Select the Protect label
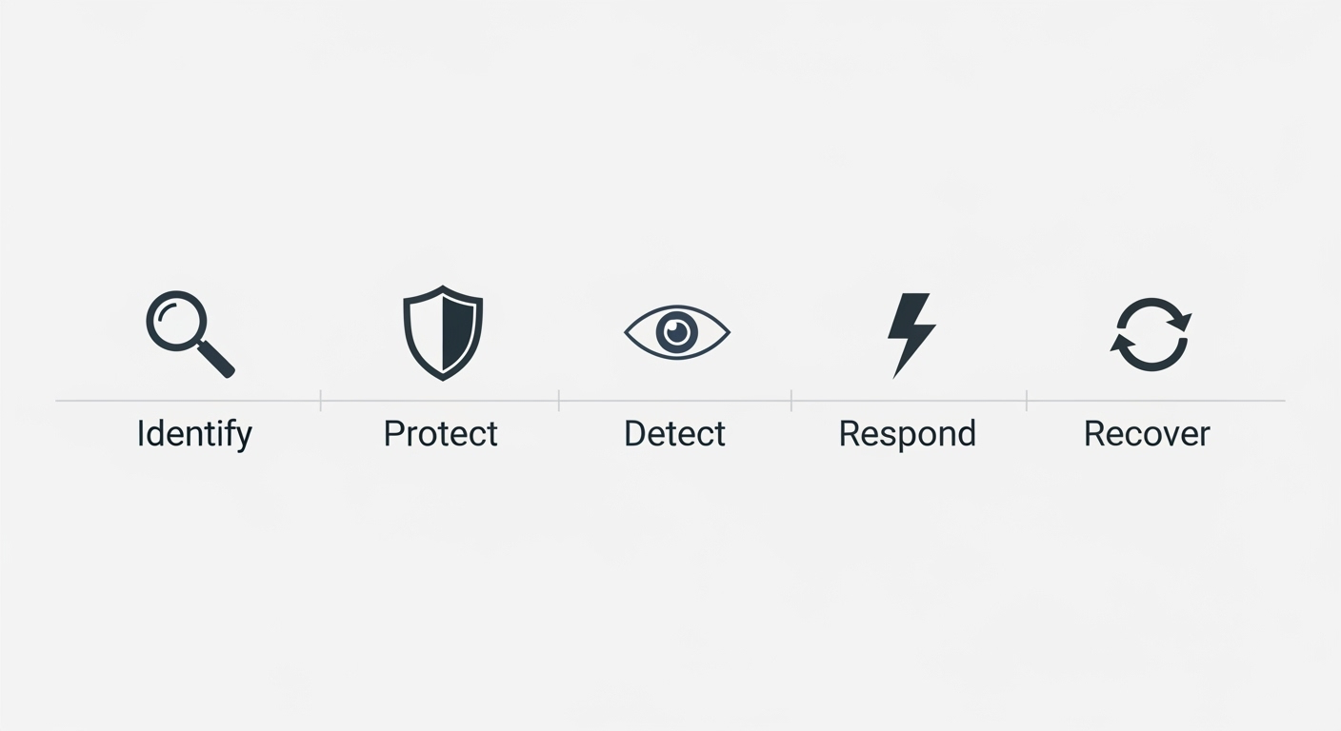Image resolution: width=1341 pixels, height=731 pixels. pyautogui.click(x=440, y=434)
